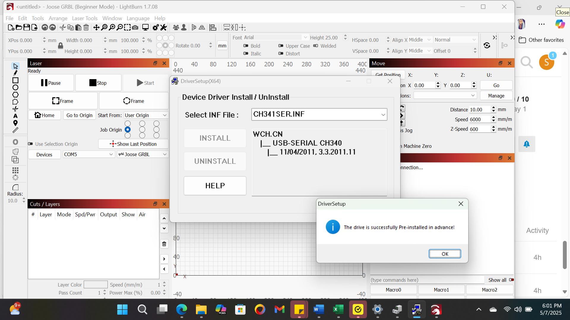This screenshot has width=570, height=320.
Task: Select the Position Marker pin tool
Action: click(x=15, y=123)
